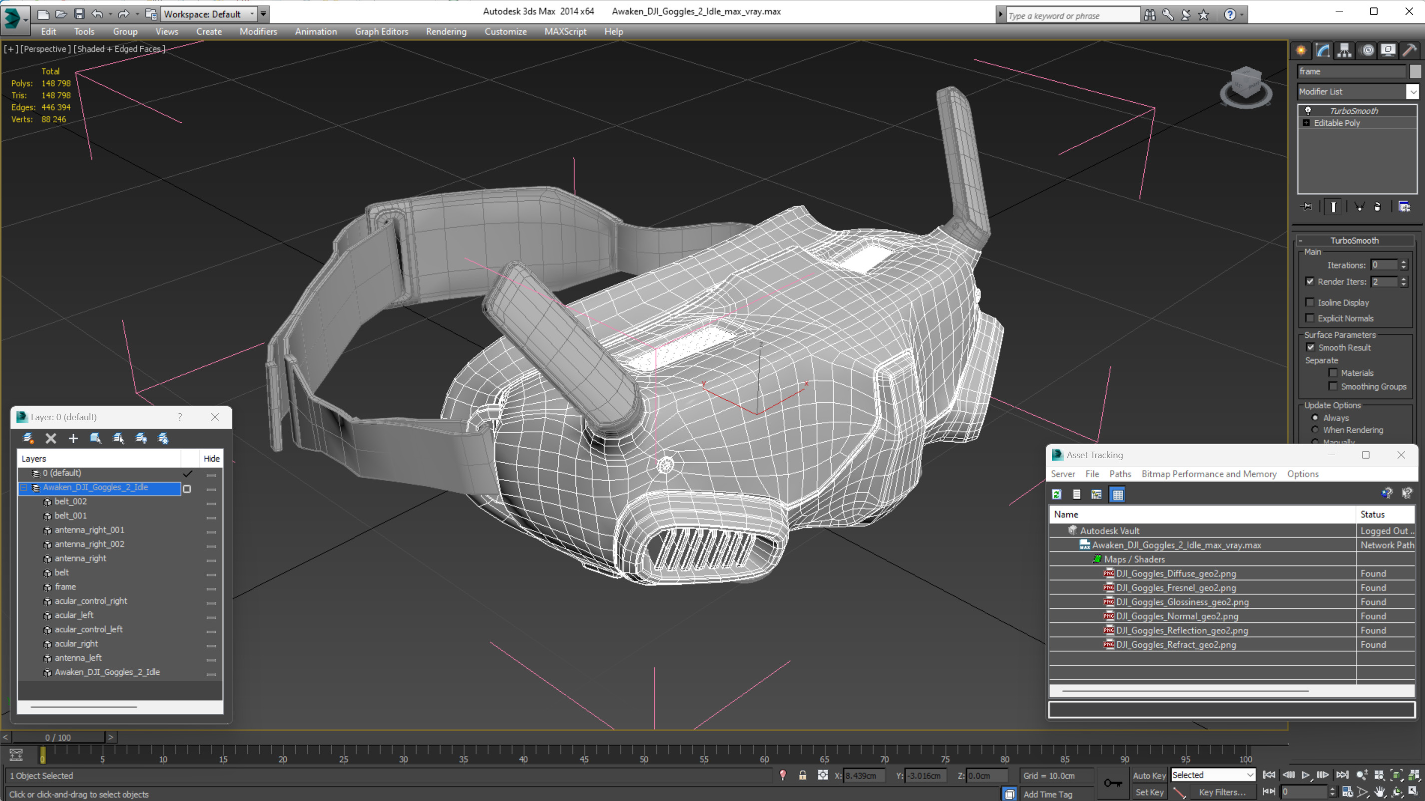Click Make Unique modifier icon

(1359, 206)
